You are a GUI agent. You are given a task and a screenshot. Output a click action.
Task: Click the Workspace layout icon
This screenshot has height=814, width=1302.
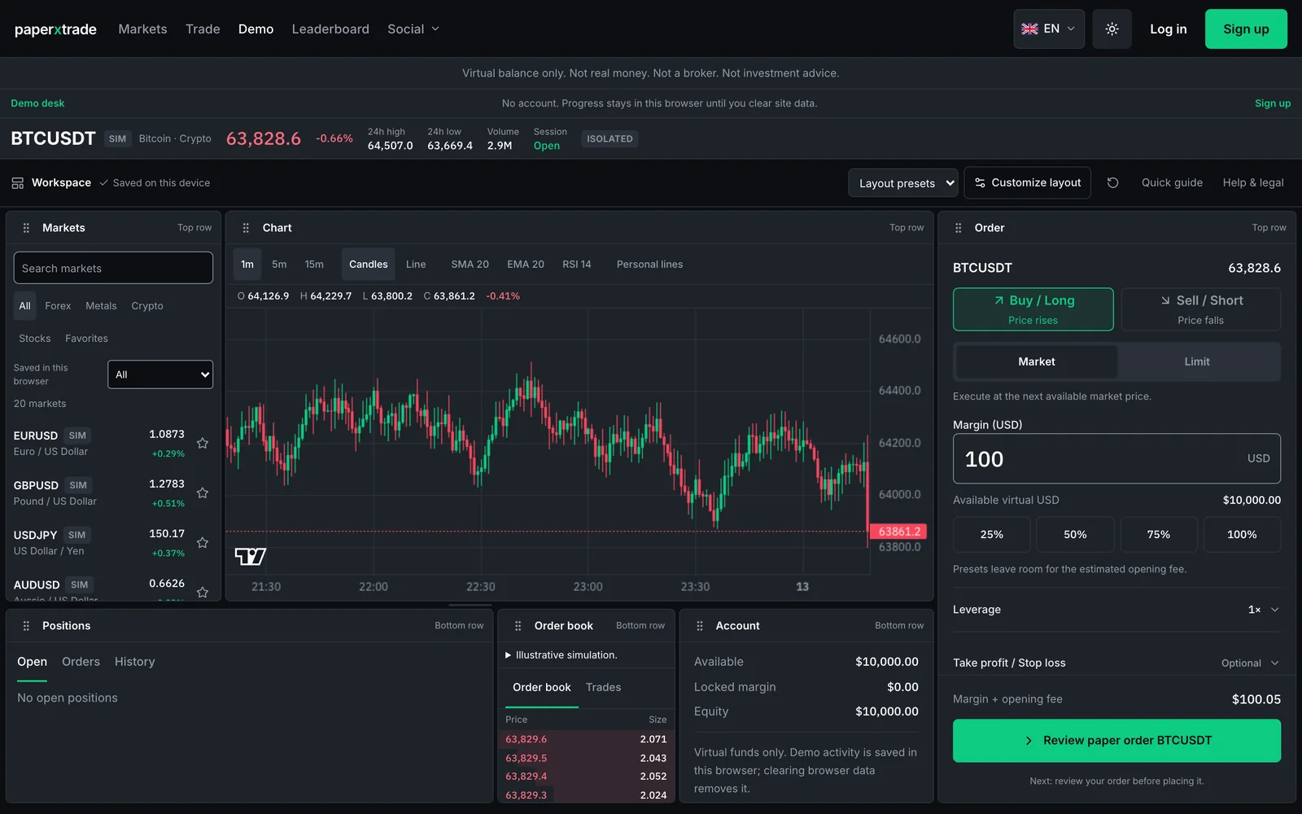(x=18, y=183)
